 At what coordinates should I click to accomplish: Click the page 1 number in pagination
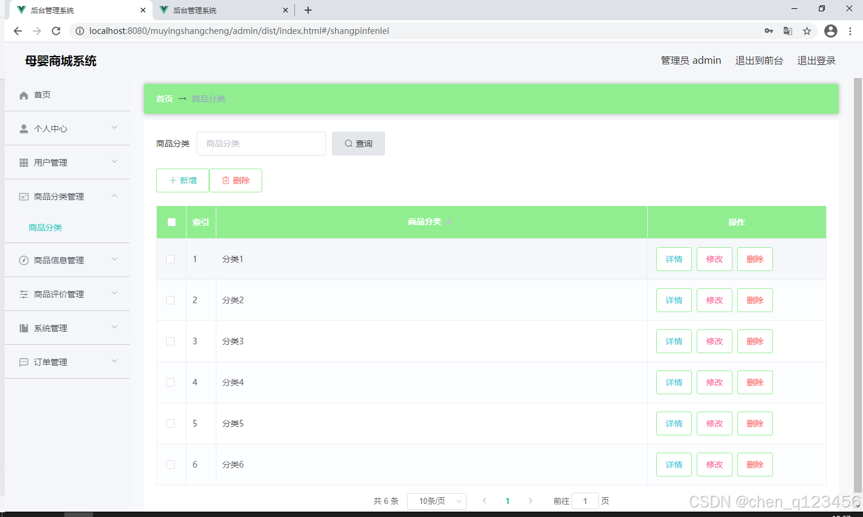click(x=507, y=501)
